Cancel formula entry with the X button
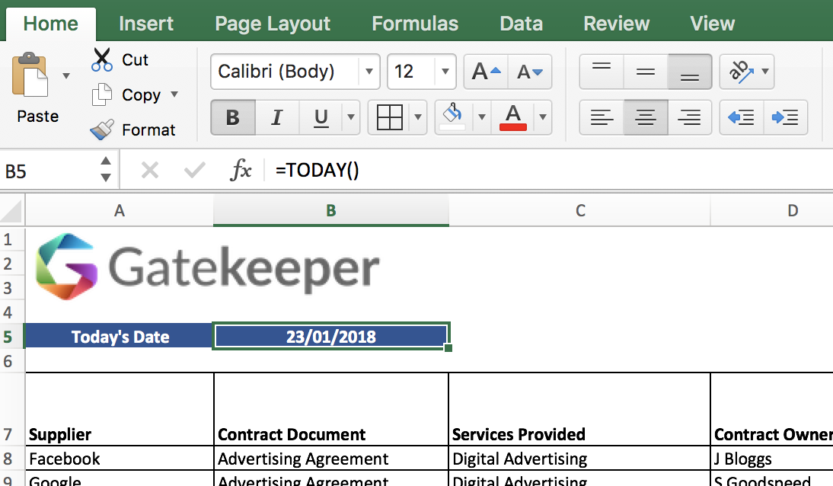Image resolution: width=833 pixels, height=486 pixels. point(149,169)
